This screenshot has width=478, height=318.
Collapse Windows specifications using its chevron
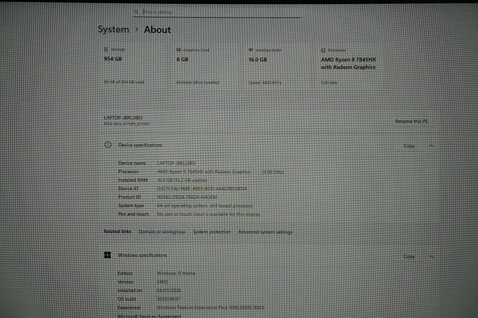coord(431,256)
